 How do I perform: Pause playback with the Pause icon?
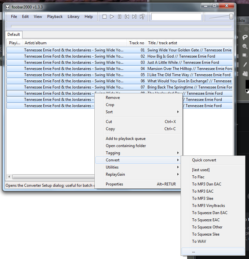[x=119, y=17]
